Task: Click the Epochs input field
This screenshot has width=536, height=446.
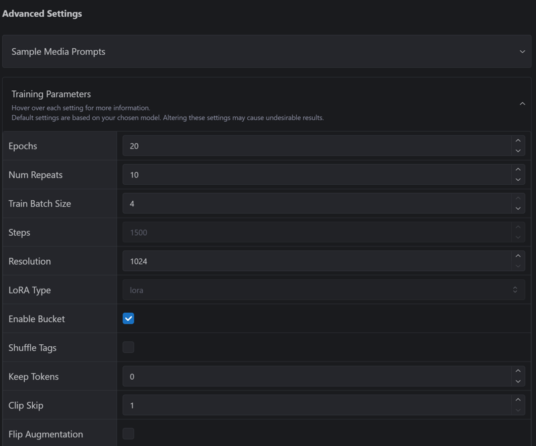Action: coord(316,146)
